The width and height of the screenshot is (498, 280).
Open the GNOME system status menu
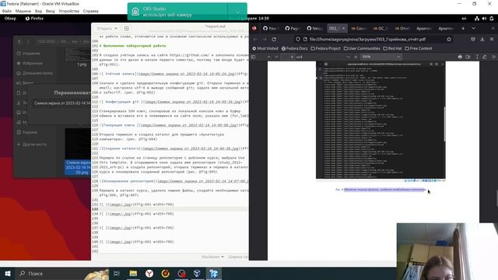click(484, 19)
